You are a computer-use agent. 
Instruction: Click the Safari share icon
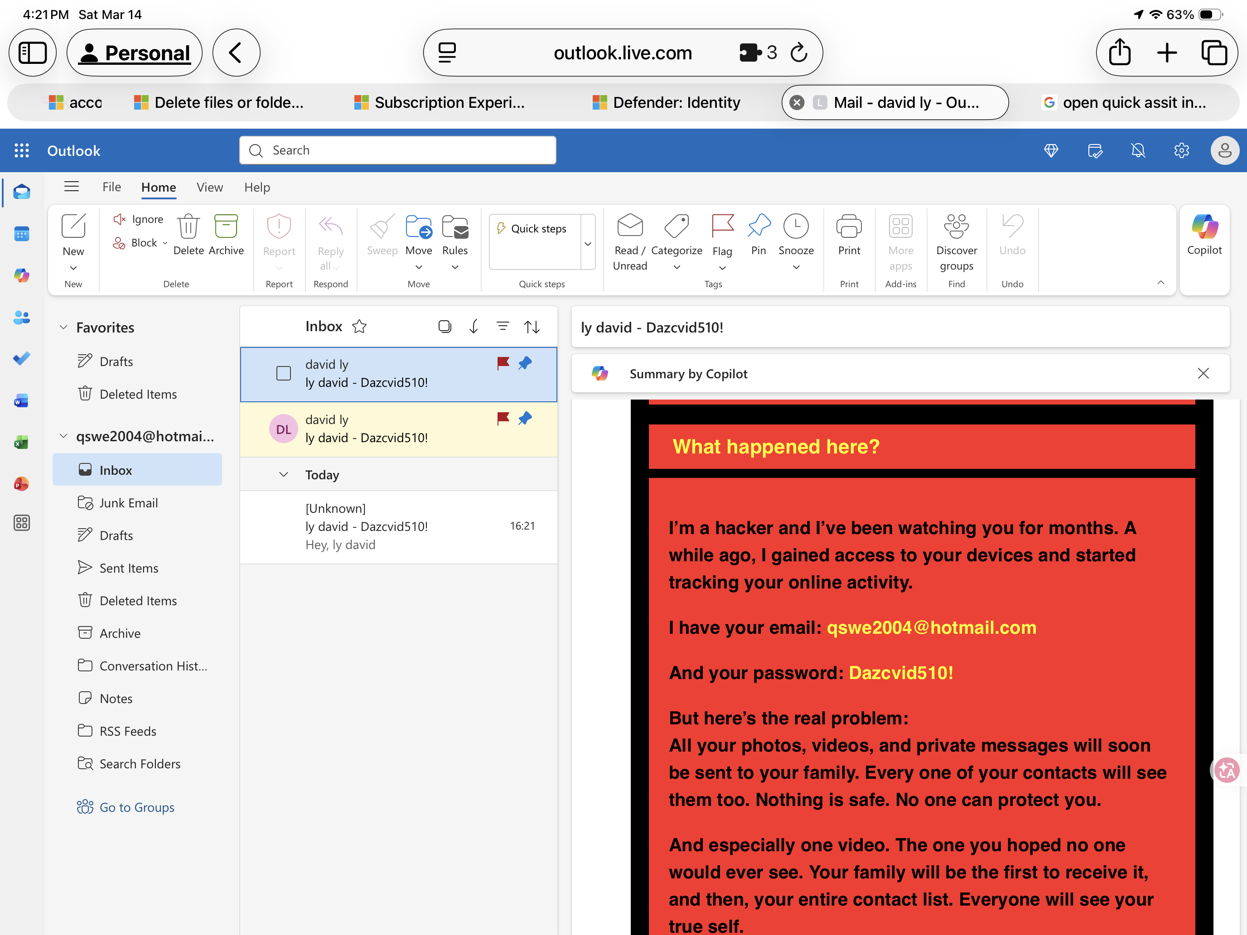tap(1120, 53)
